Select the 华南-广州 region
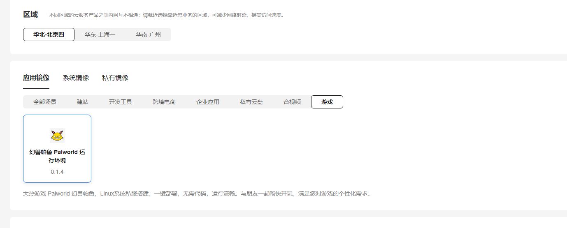 148,35
